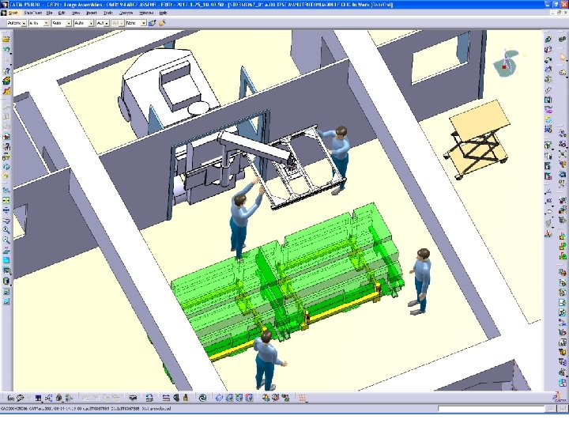Image resolution: width=569 pixels, height=427 pixels.
Task: Click the 3D compass in the viewport corner
Action: 507,64
